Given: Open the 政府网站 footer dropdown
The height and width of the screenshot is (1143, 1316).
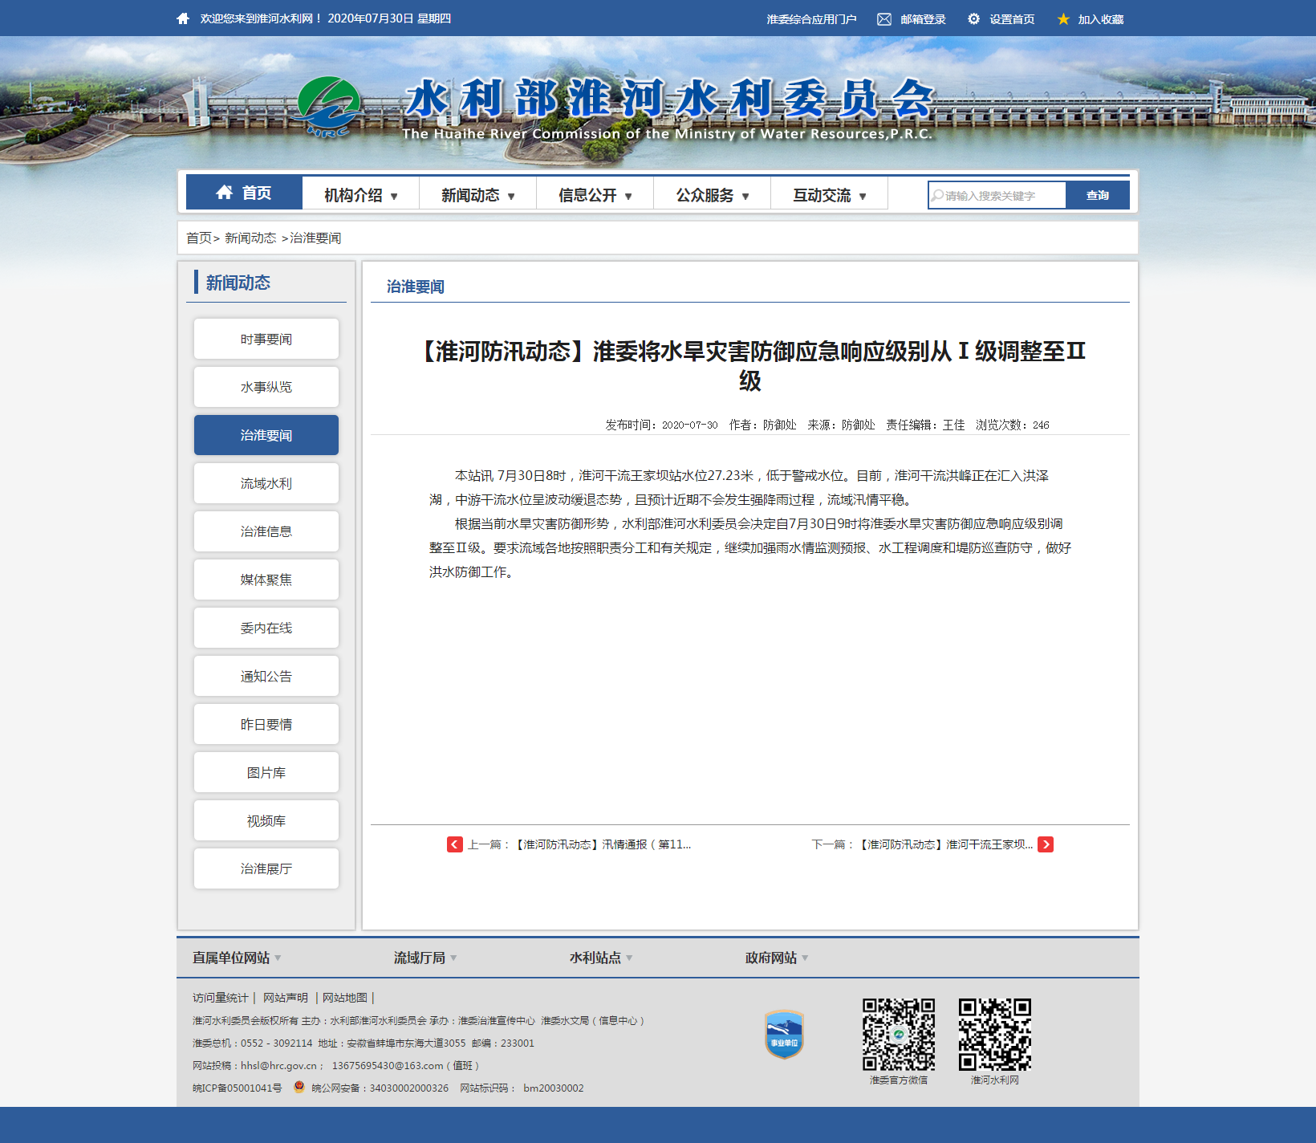Looking at the screenshot, I should (776, 958).
